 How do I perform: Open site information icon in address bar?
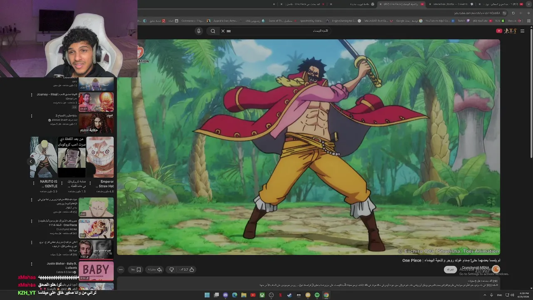504,13
